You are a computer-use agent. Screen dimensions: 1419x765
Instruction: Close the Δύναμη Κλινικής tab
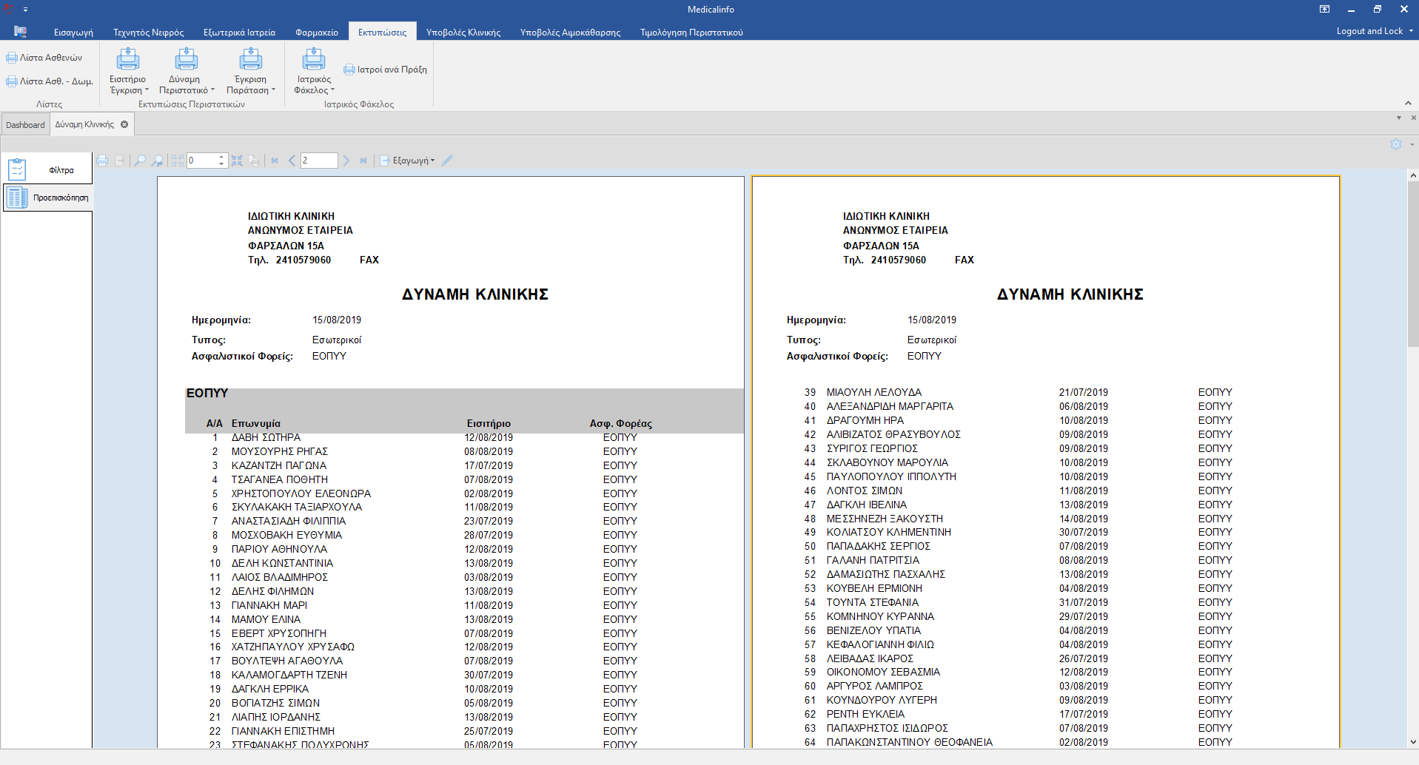click(x=124, y=124)
